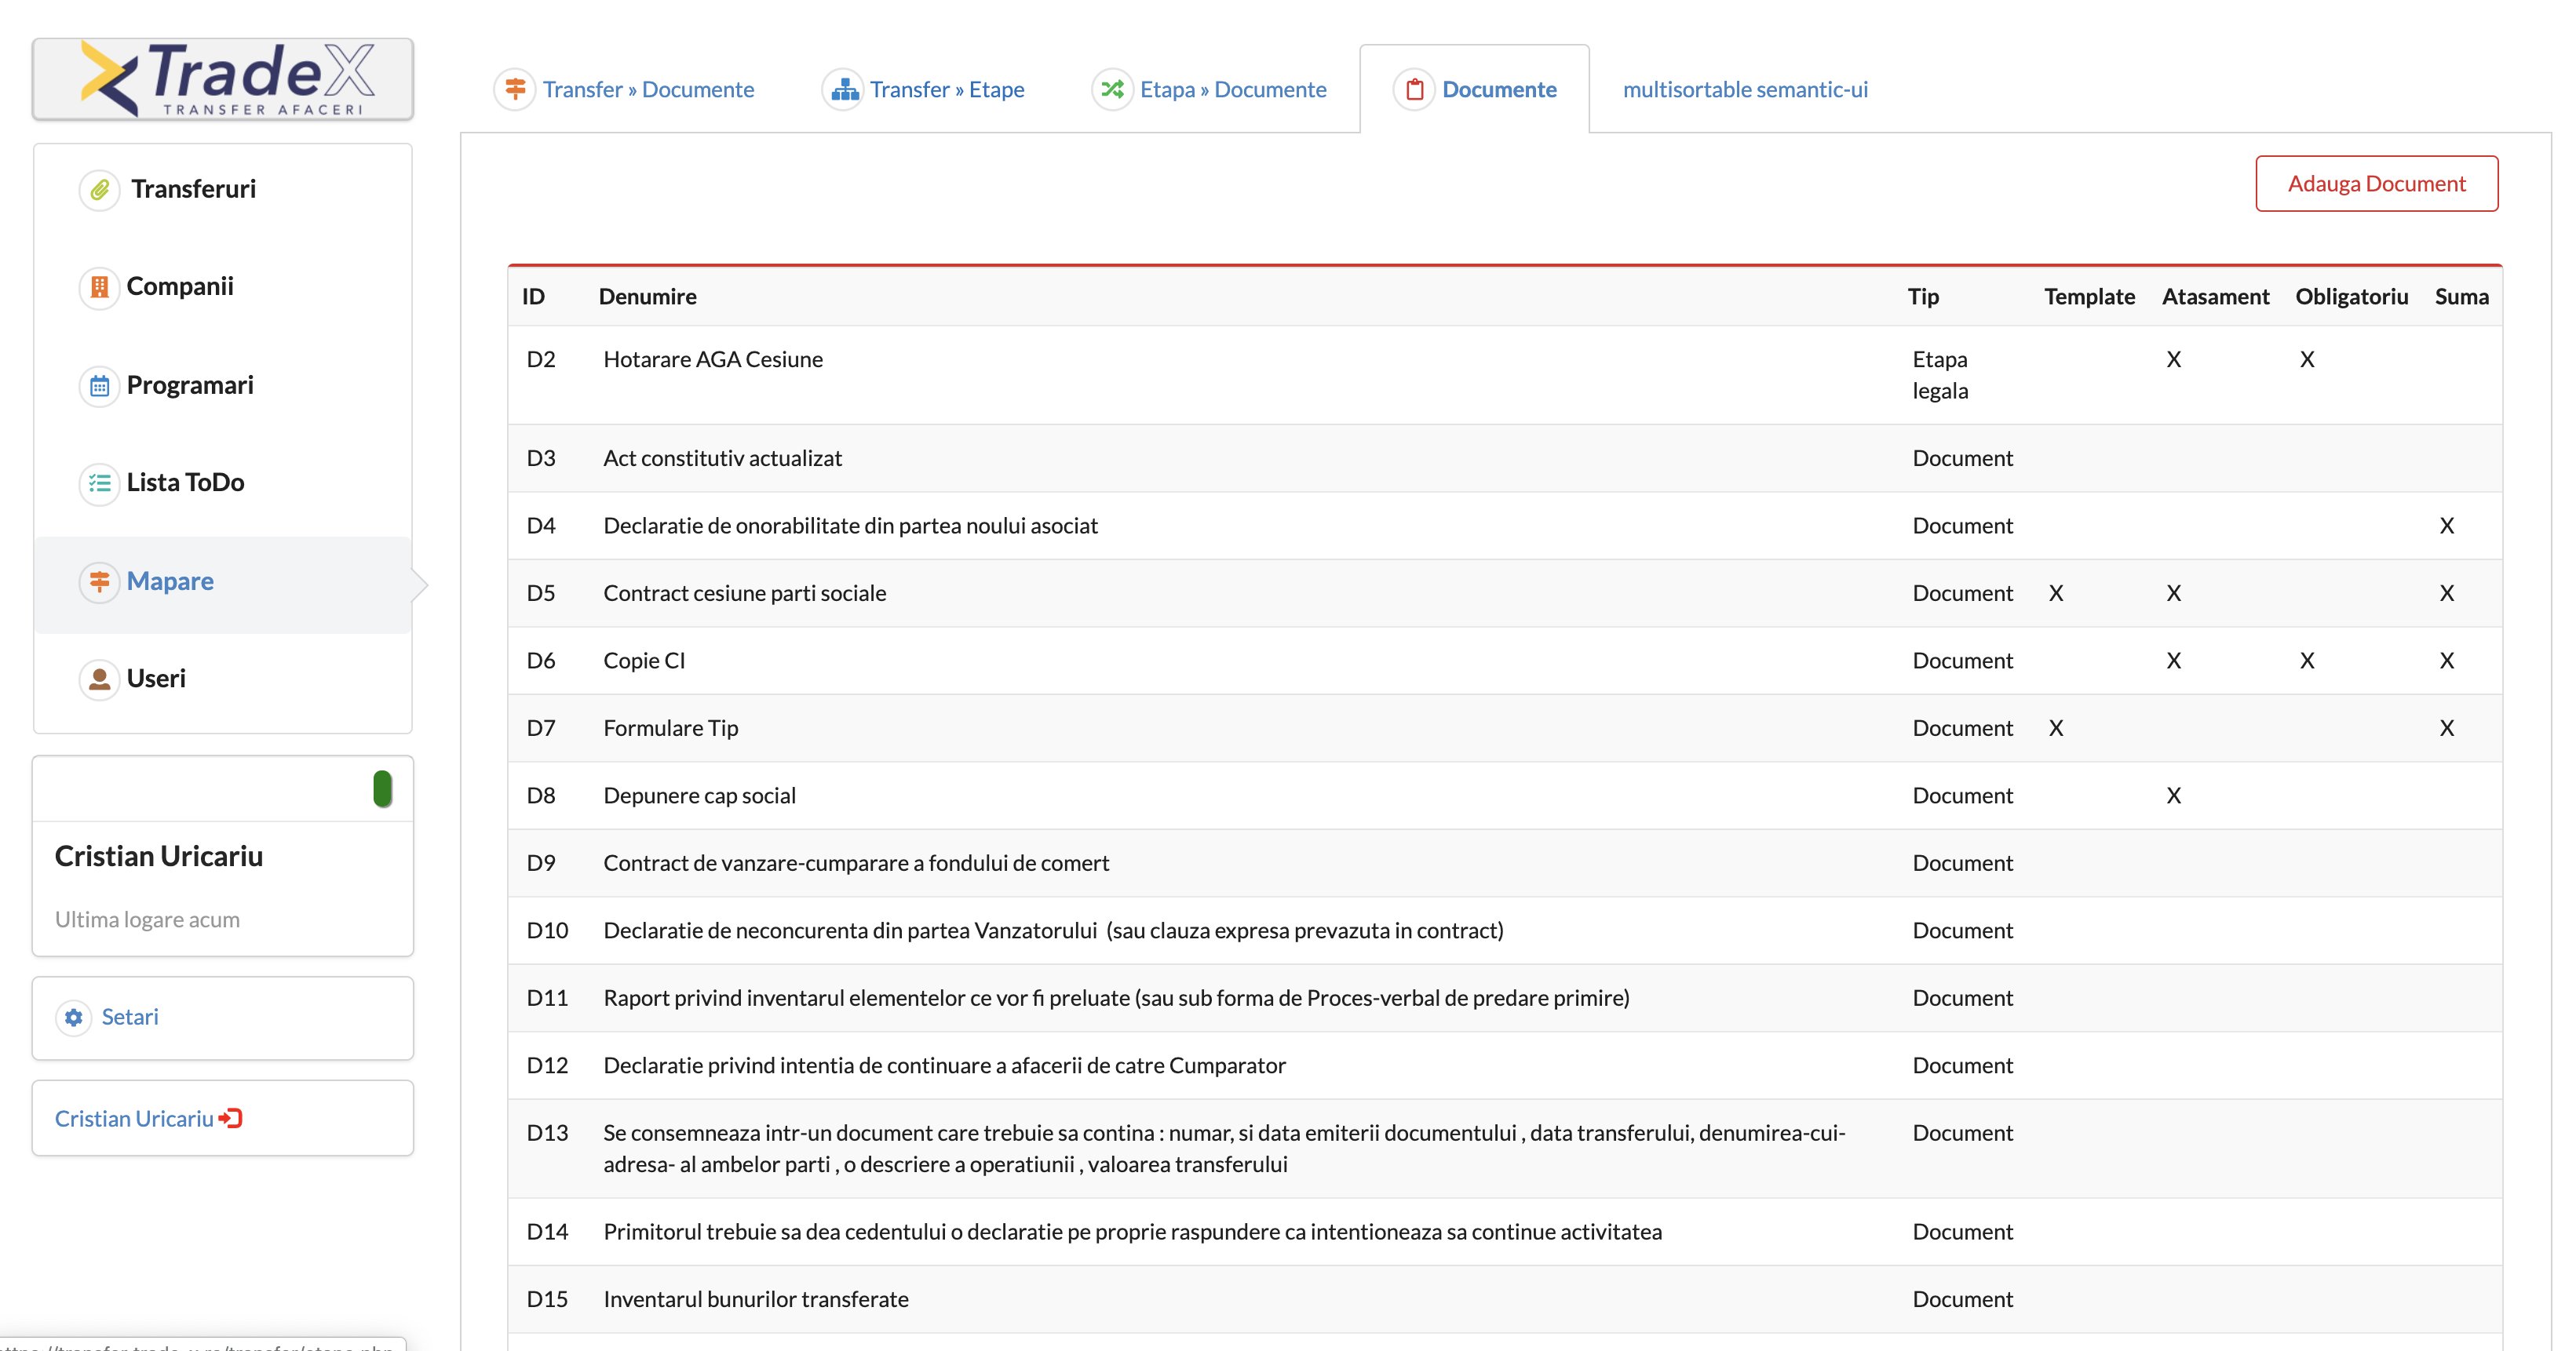Click the Obligatoriu column header
Image resolution: width=2576 pixels, height=1351 pixels.
tap(2351, 297)
